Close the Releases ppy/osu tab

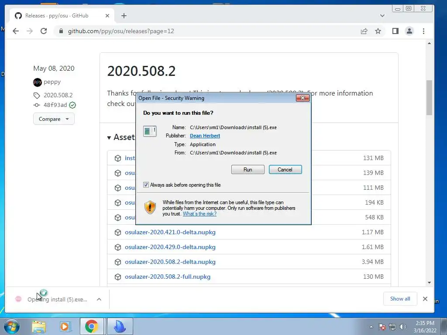107,16
